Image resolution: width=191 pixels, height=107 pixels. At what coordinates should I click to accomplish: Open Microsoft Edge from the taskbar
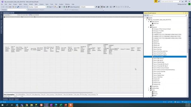tap(56, 105)
